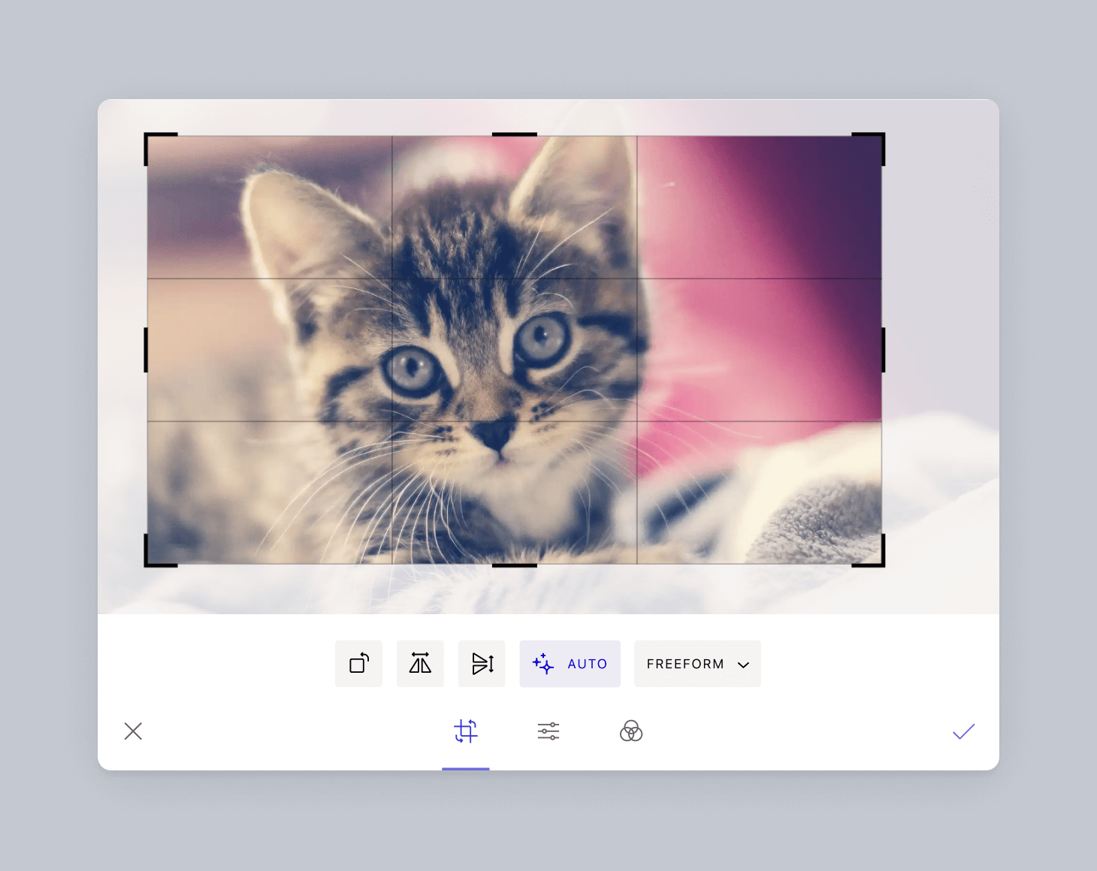
Task: Cancel editing with the X
Action: (x=133, y=731)
